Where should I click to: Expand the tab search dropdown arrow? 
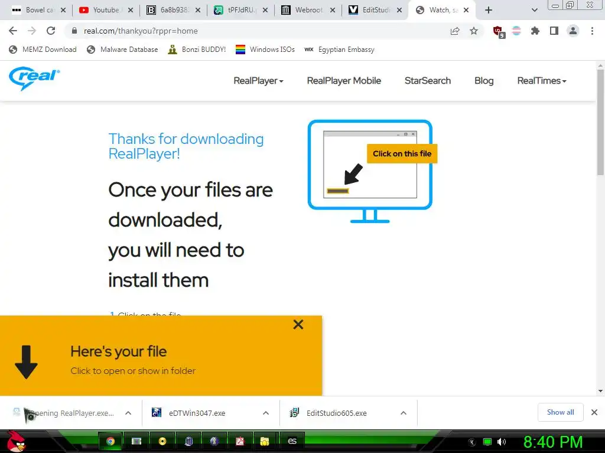(534, 10)
